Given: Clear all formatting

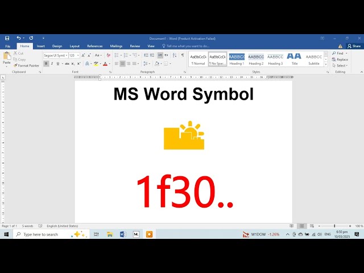Looking at the screenshot, I should click(x=108, y=56).
